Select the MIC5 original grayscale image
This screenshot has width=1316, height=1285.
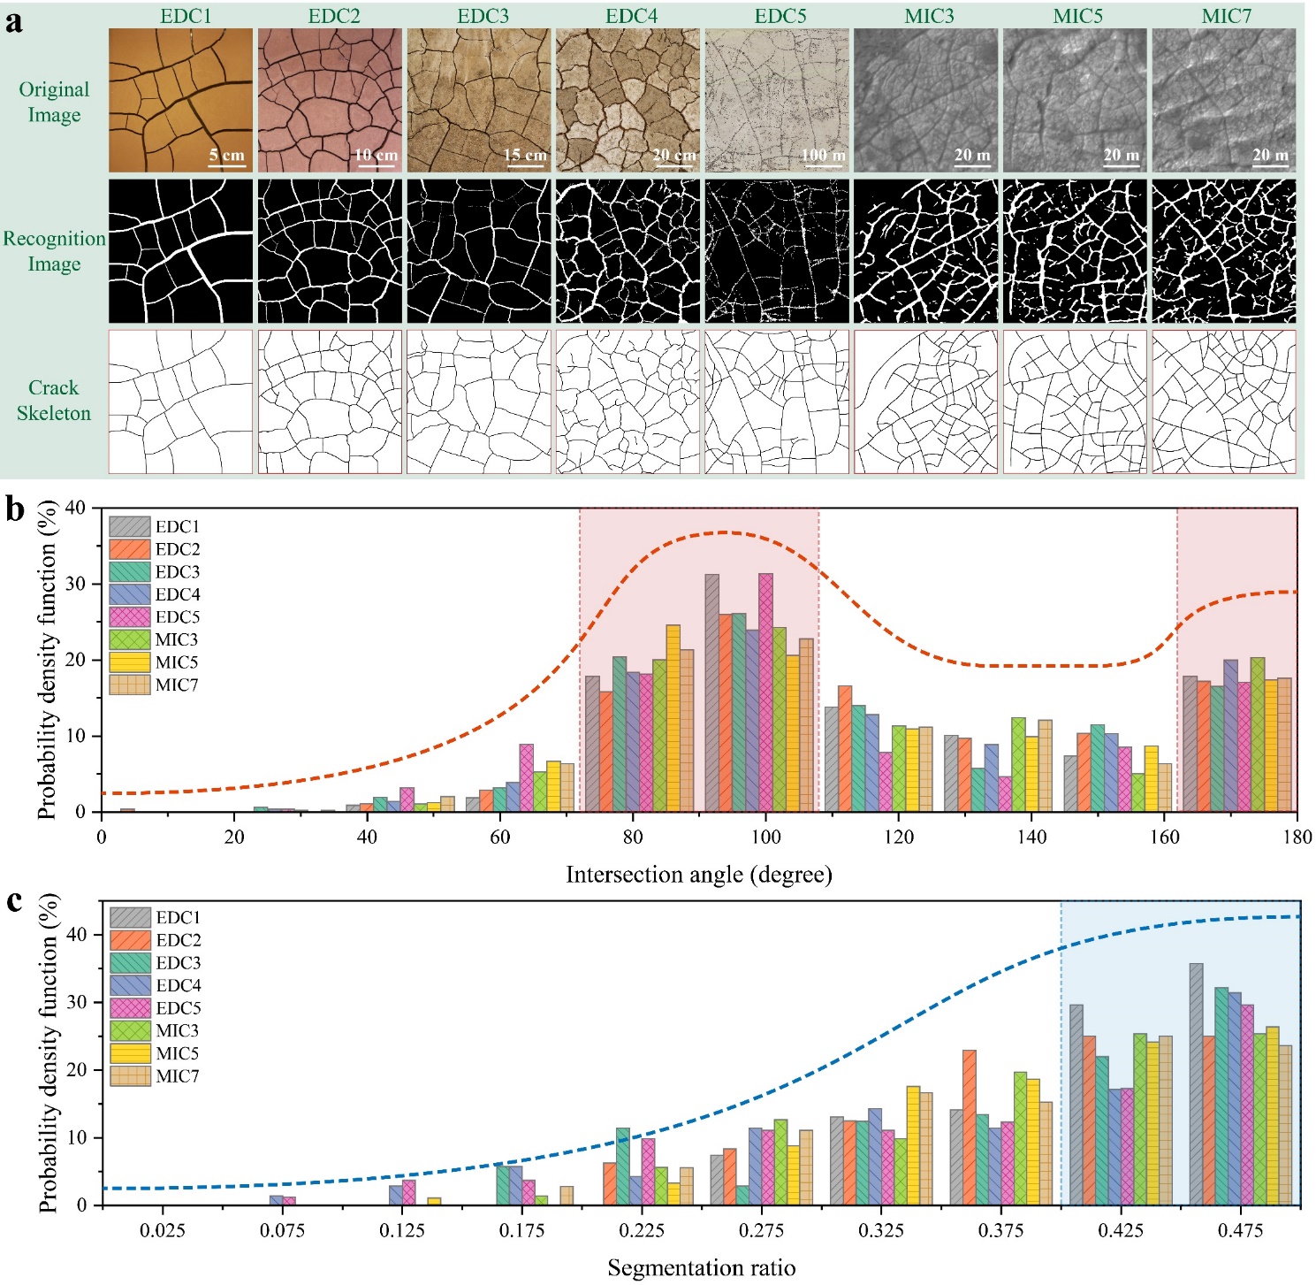click(x=1075, y=100)
